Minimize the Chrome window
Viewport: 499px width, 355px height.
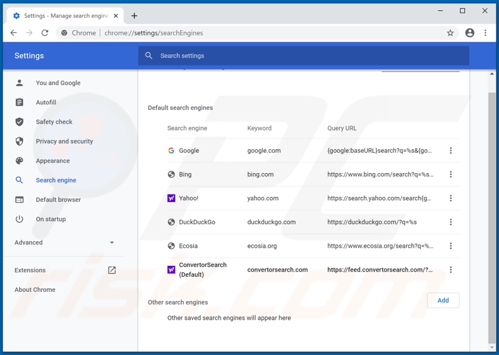tap(440, 11)
